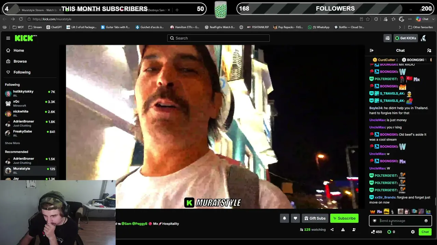Open the ChatGPT bookmark
This screenshot has width=437, height=245.
(54, 27)
